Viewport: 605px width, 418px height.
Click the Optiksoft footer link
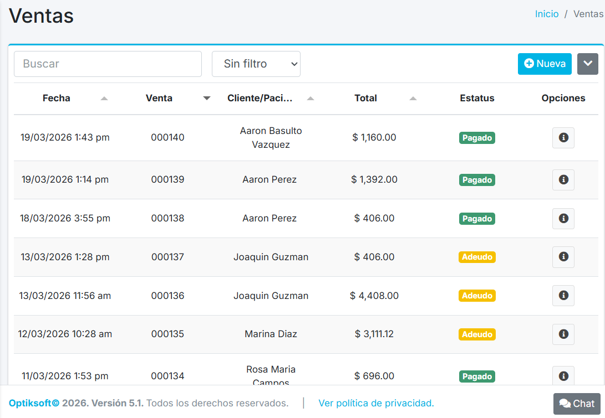pyautogui.click(x=34, y=403)
